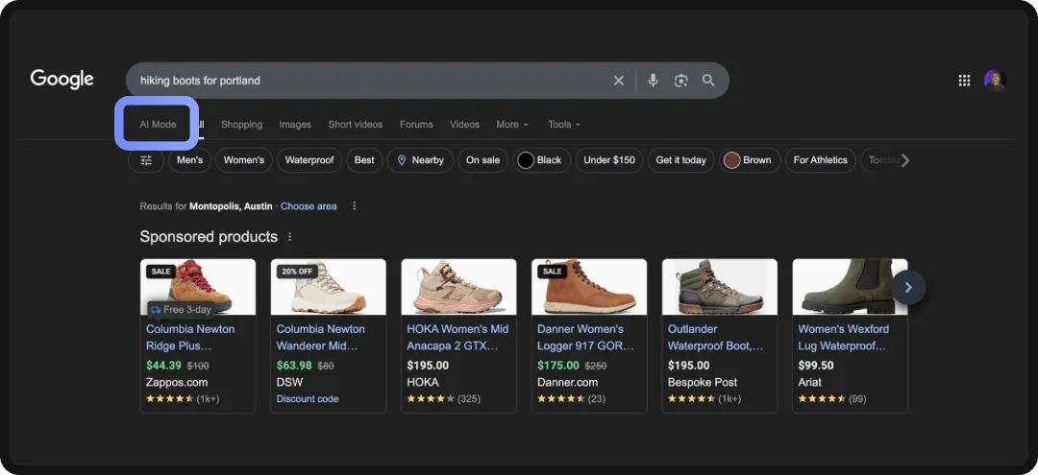Screen dimensions: 1038x475
Task: Click the Choose area link
Action: click(309, 206)
